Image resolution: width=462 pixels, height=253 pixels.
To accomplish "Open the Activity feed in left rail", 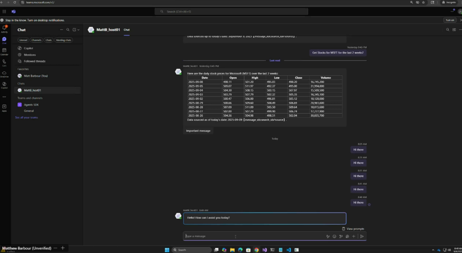I will [x=4, y=29].
